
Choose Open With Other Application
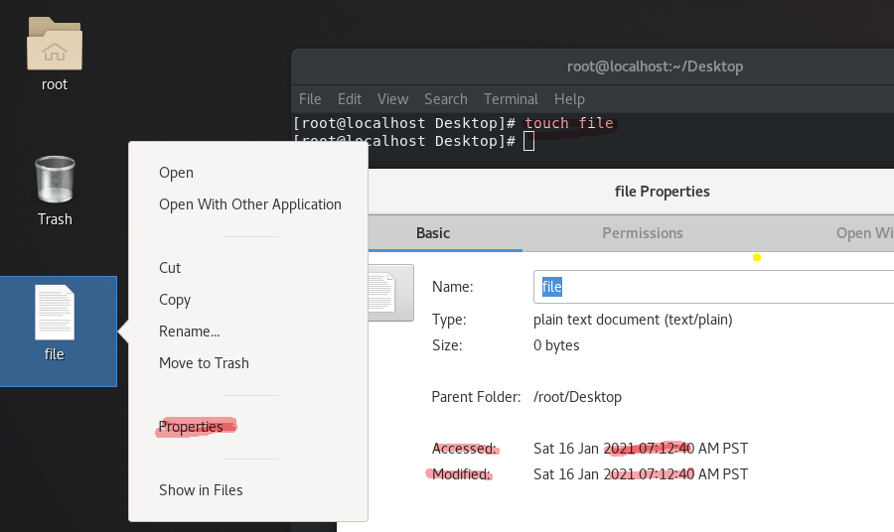point(250,204)
